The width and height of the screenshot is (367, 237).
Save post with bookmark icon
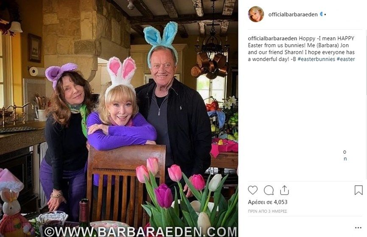tap(359, 190)
